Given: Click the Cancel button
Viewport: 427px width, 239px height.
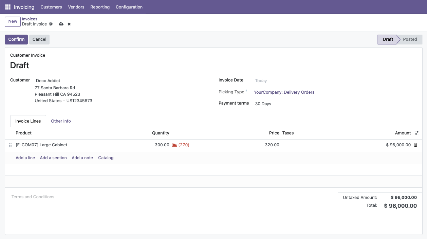Looking at the screenshot, I should coord(39,39).
